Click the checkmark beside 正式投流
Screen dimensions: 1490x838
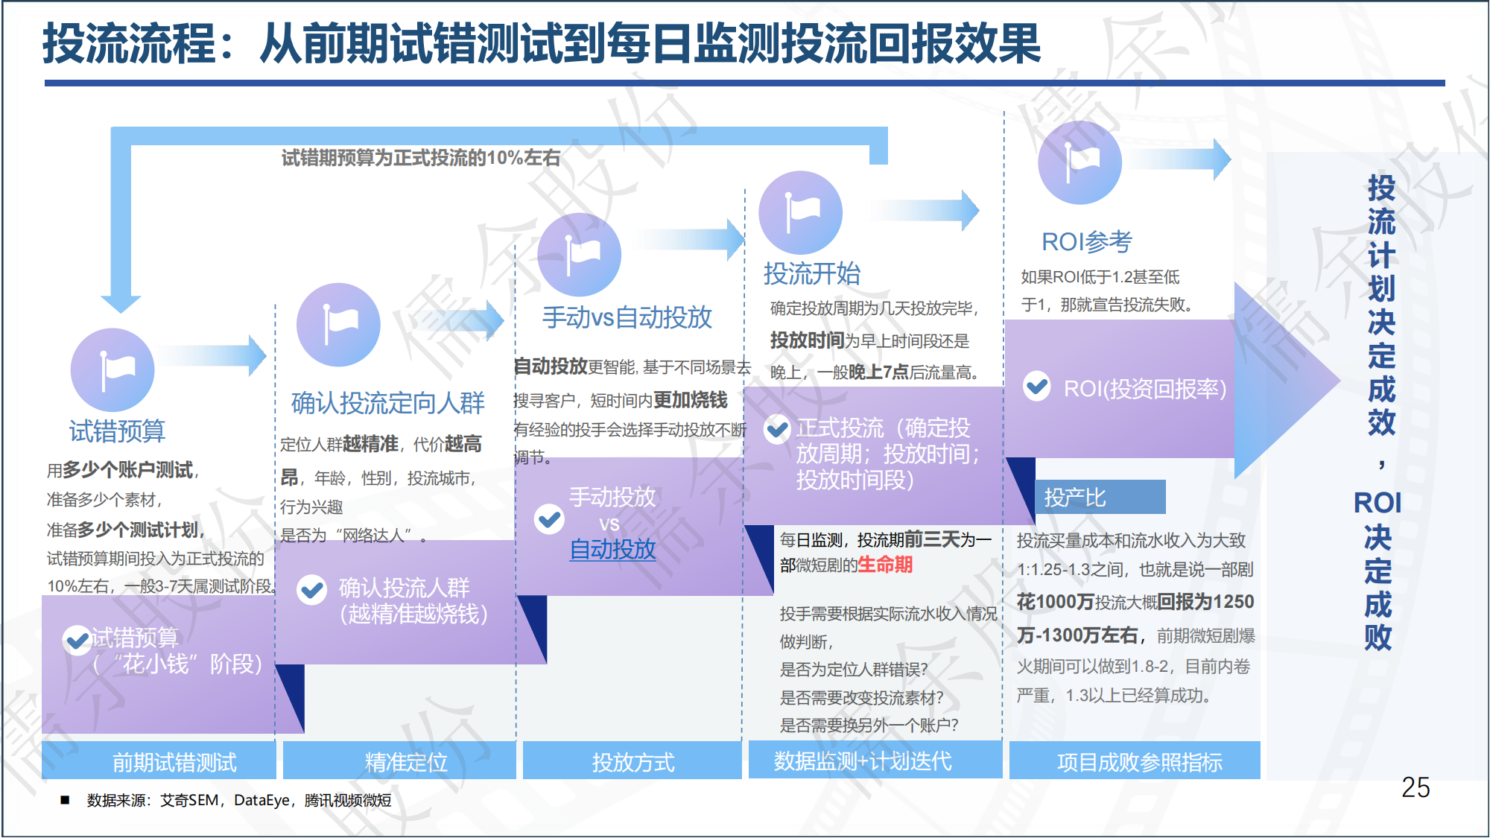777,429
